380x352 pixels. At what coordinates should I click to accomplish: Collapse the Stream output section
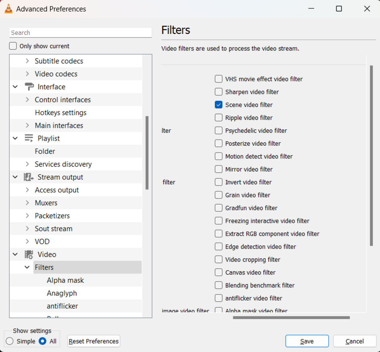[15, 177]
